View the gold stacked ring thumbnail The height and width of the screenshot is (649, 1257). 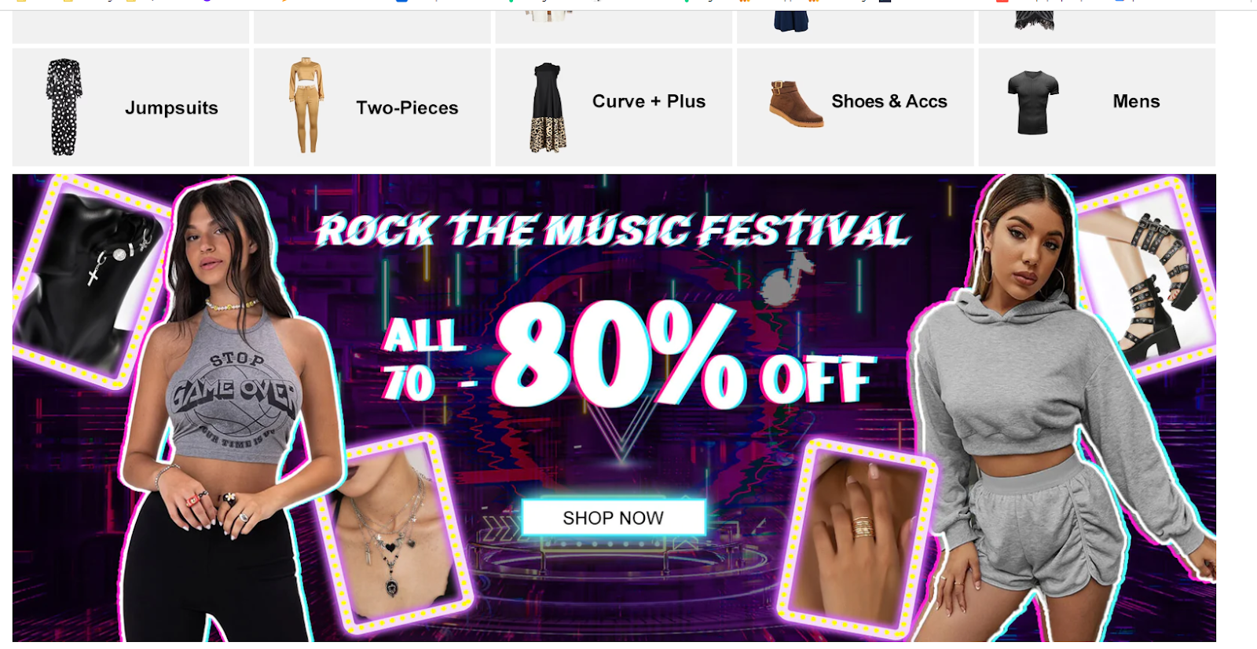(860, 540)
